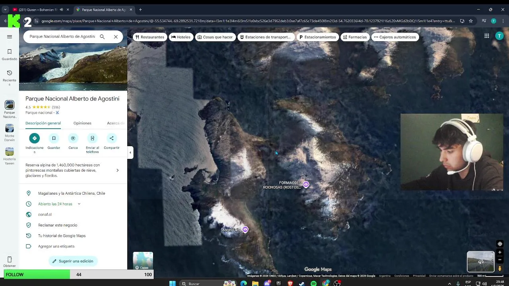
Task: Open the conaf.cl website link
Action: (x=45, y=214)
